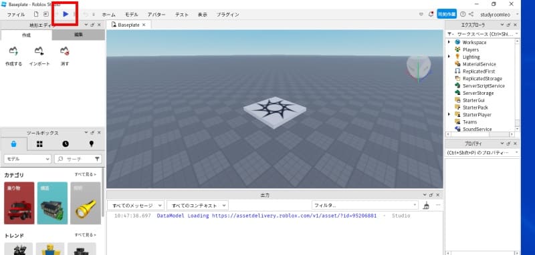Undock the 地形エディタ panel
This screenshot has height=255, width=535.
pos(92,25)
